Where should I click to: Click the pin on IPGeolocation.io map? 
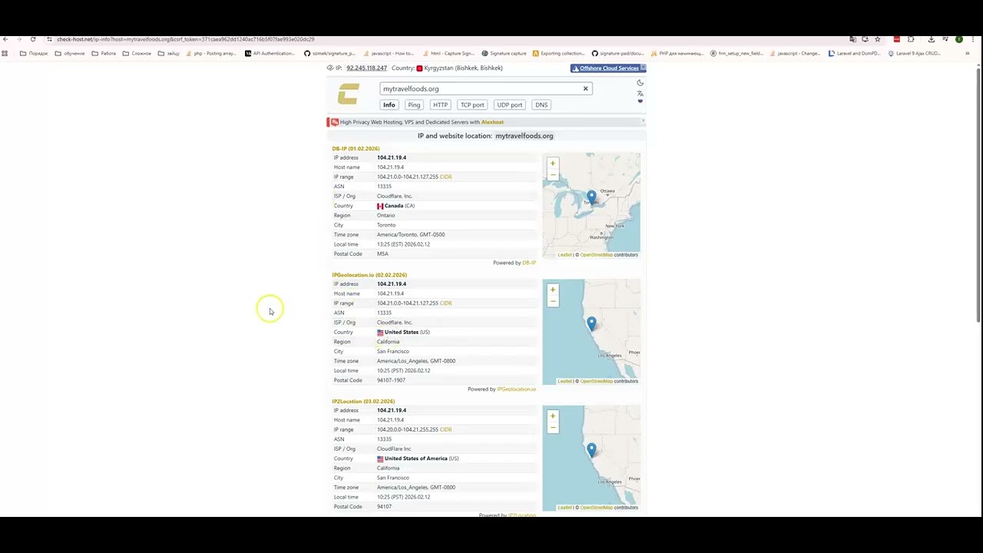tap(591, 323)
